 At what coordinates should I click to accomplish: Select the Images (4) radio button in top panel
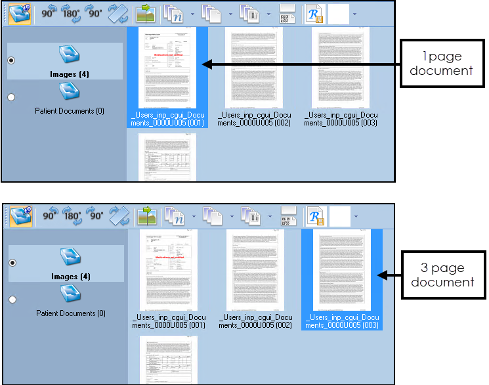point(11,60)
